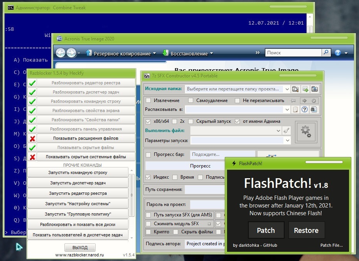Click the question mark help icon in 7z SFX
The width and height of the screenshot is (359, 261).
(305, 109)
